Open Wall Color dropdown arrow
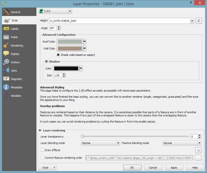207x173 pixels. pyautogui.click(x=84, y=48)
